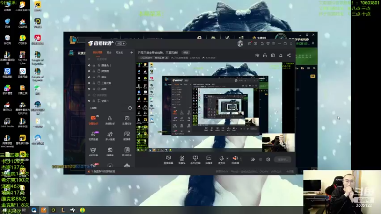Collapse the 工具箱 toolbox panel

coord(130,108)
